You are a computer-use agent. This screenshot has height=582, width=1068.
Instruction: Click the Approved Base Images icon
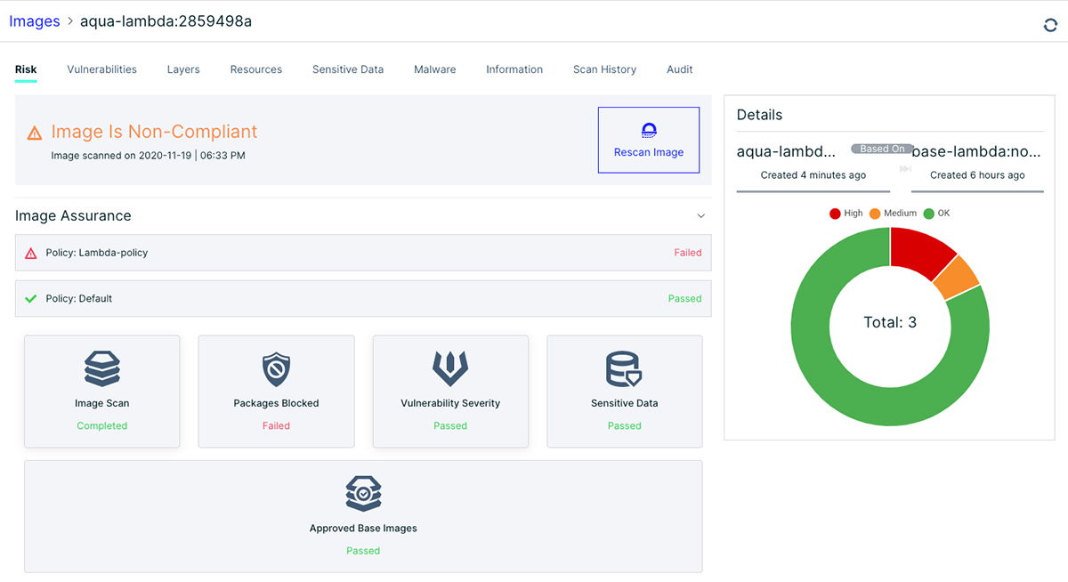tap(363, 493)
